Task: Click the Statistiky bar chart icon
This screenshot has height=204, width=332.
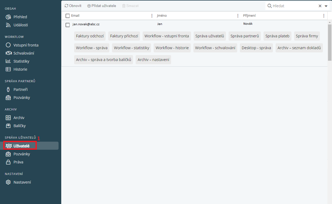Action: click(8, 61)
